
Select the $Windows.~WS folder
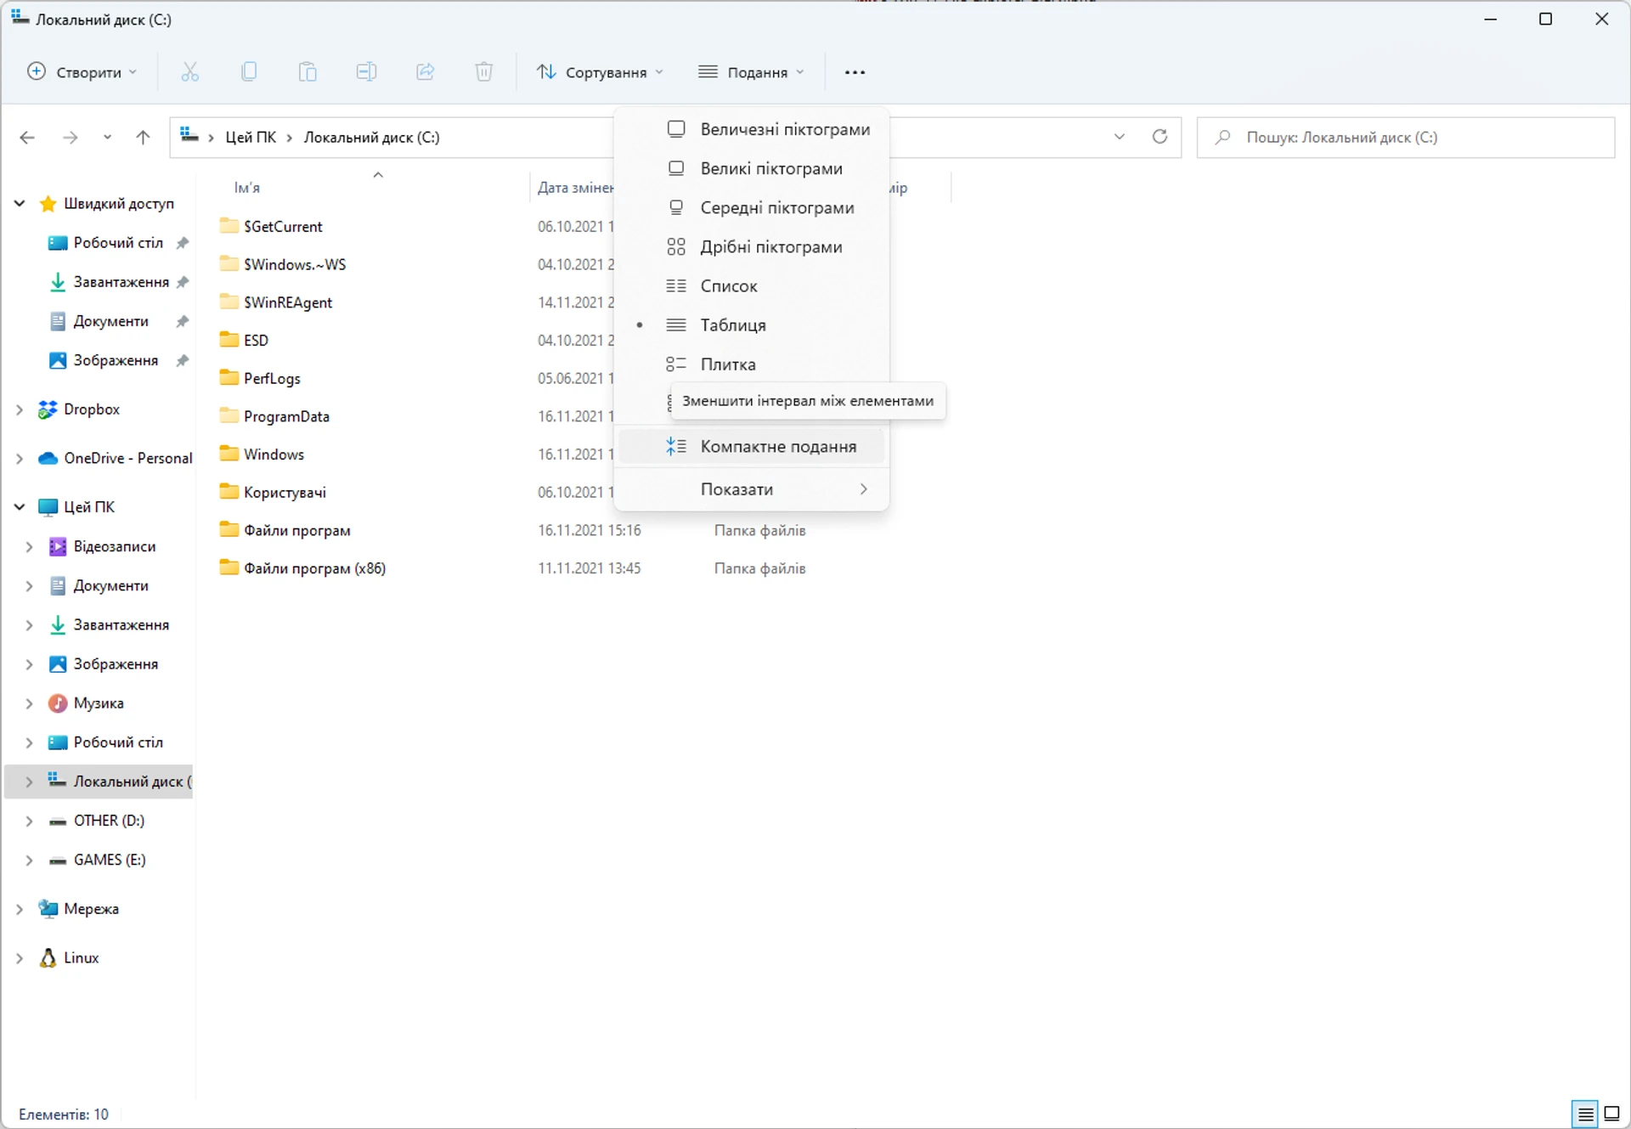tap(295, 264)
